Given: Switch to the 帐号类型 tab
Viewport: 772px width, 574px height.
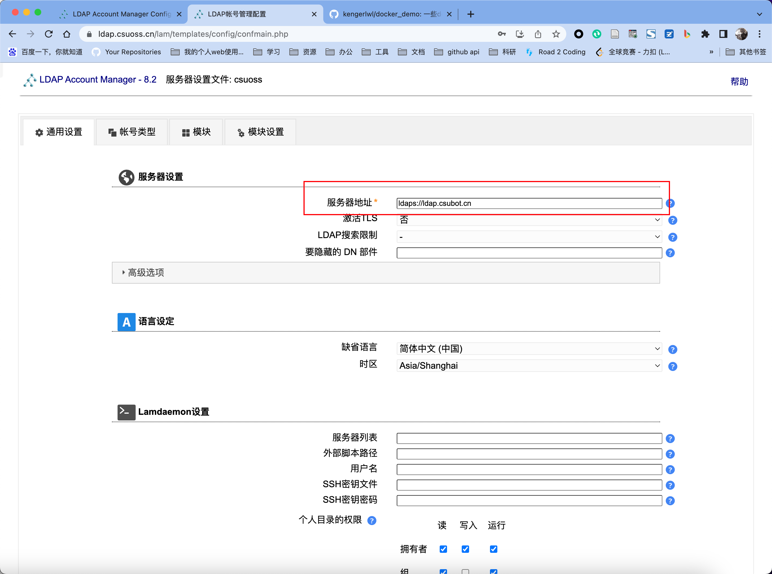Looking at the screenshot, I should coord(132,132).
